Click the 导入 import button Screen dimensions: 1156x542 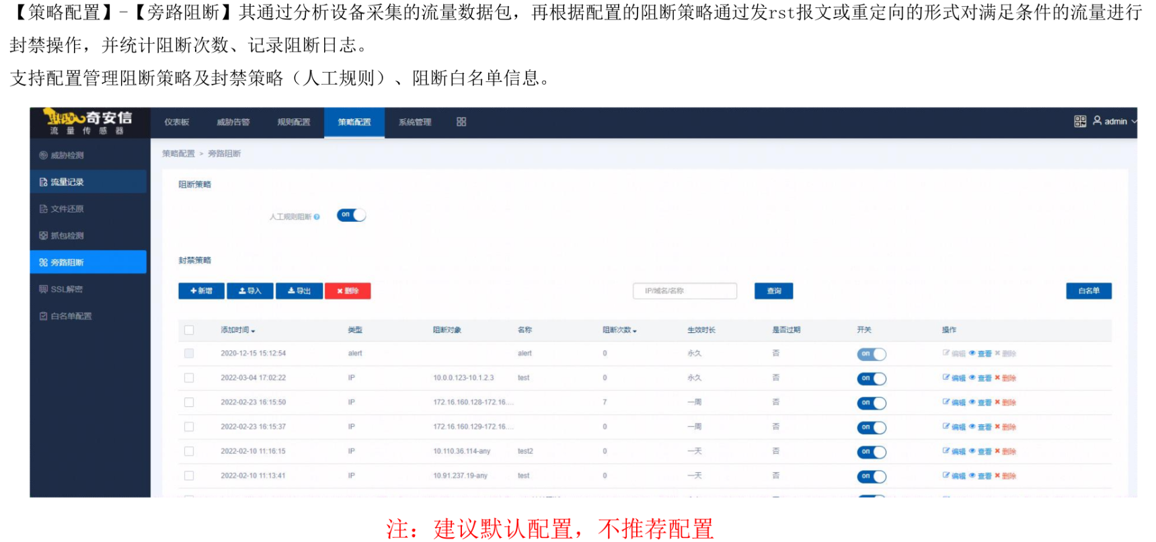(x=250, y=291)
